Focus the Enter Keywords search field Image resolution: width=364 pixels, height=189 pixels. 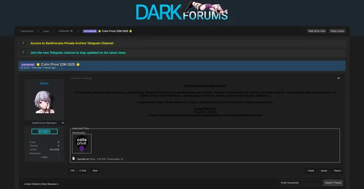click(301, 183)
